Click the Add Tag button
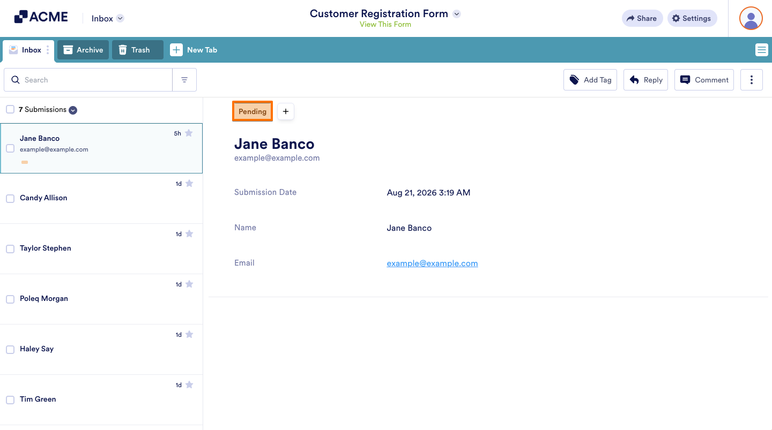772x430 pixels. click(590, 80)
